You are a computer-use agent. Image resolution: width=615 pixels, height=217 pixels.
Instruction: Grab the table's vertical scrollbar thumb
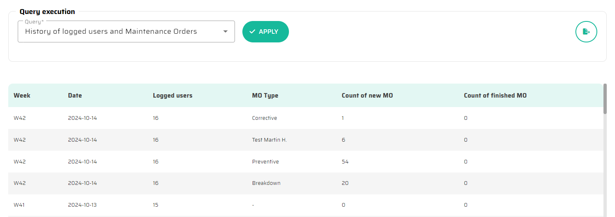[605, 99]
